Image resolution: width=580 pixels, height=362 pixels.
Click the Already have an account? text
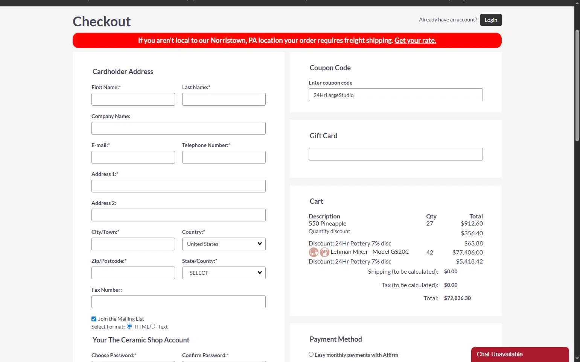coord(448,20)
